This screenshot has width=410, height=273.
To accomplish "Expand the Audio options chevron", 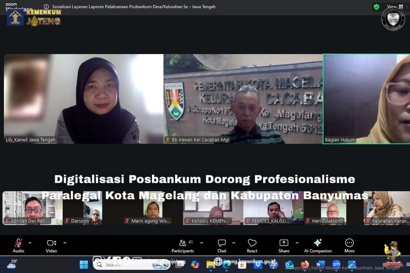I will tap(30, 243).
